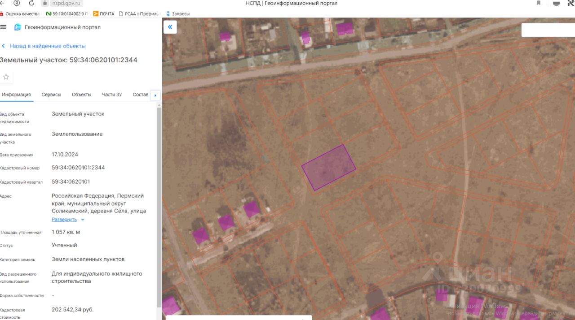
Task: Click the padlock site security icon
Action: 45,3
